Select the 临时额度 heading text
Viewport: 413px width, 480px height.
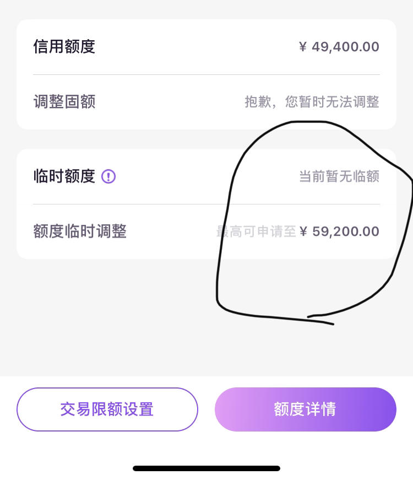(64, 176)
